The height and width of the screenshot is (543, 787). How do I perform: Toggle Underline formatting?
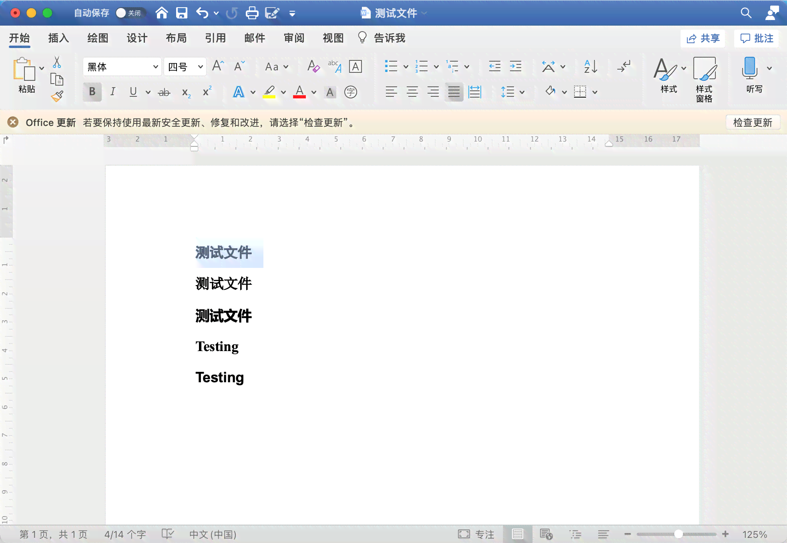[133, 92]
